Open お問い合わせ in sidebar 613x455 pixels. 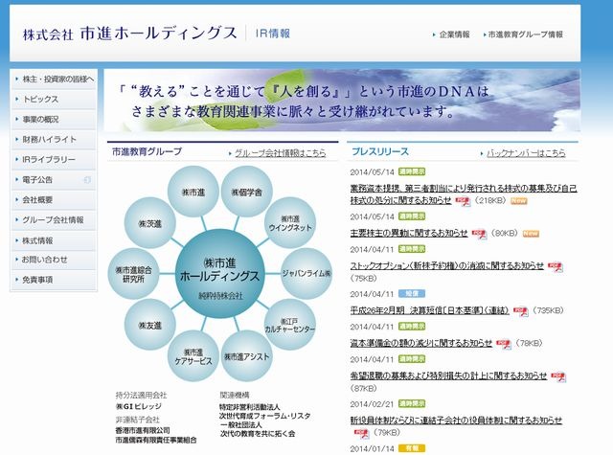click(x=54, y=260)
